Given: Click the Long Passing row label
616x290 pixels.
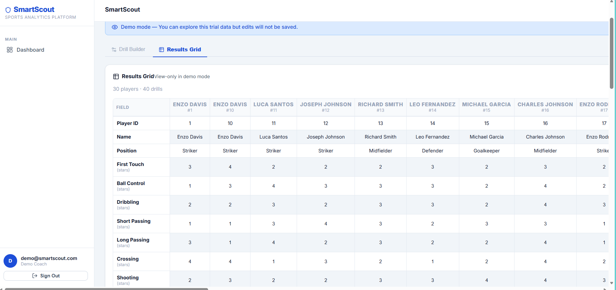Looking at the screenshot, I should [133, 240].
